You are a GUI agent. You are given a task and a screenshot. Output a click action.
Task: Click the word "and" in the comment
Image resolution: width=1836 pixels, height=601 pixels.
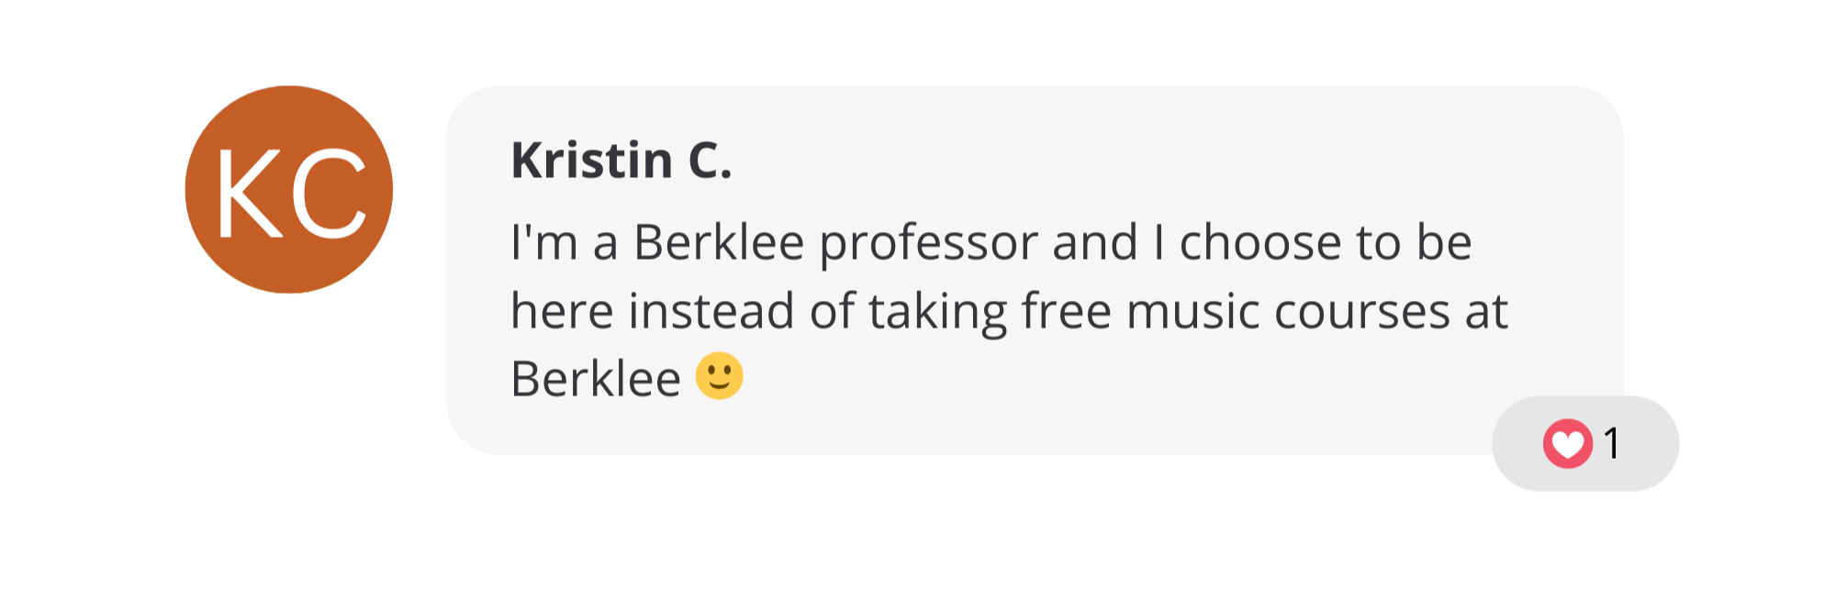pyautogui.click(x=1094, y=243)
